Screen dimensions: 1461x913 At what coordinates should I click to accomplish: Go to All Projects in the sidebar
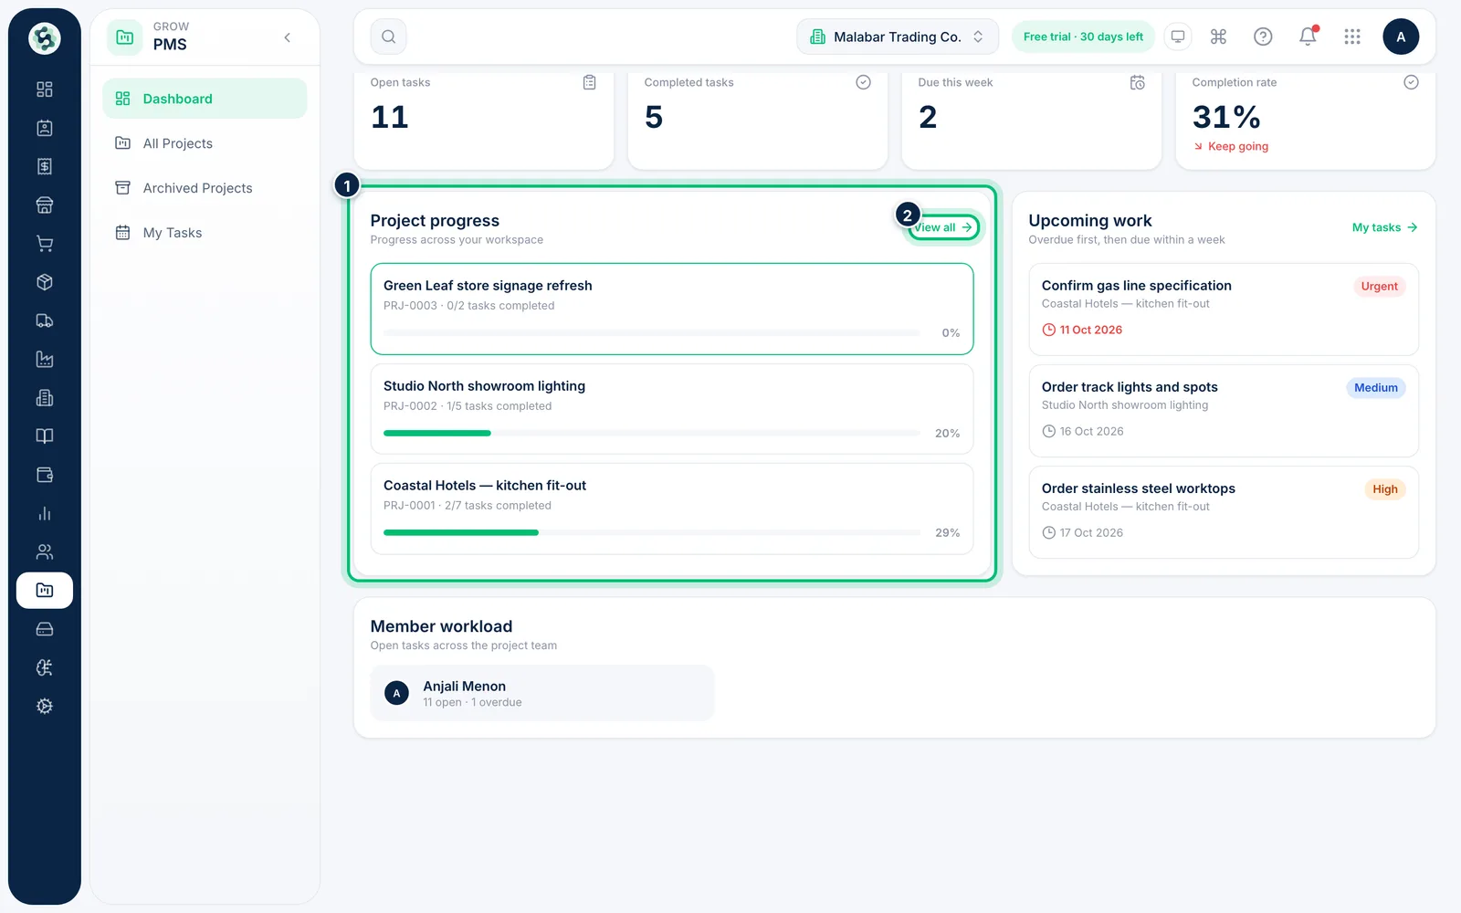205,143
